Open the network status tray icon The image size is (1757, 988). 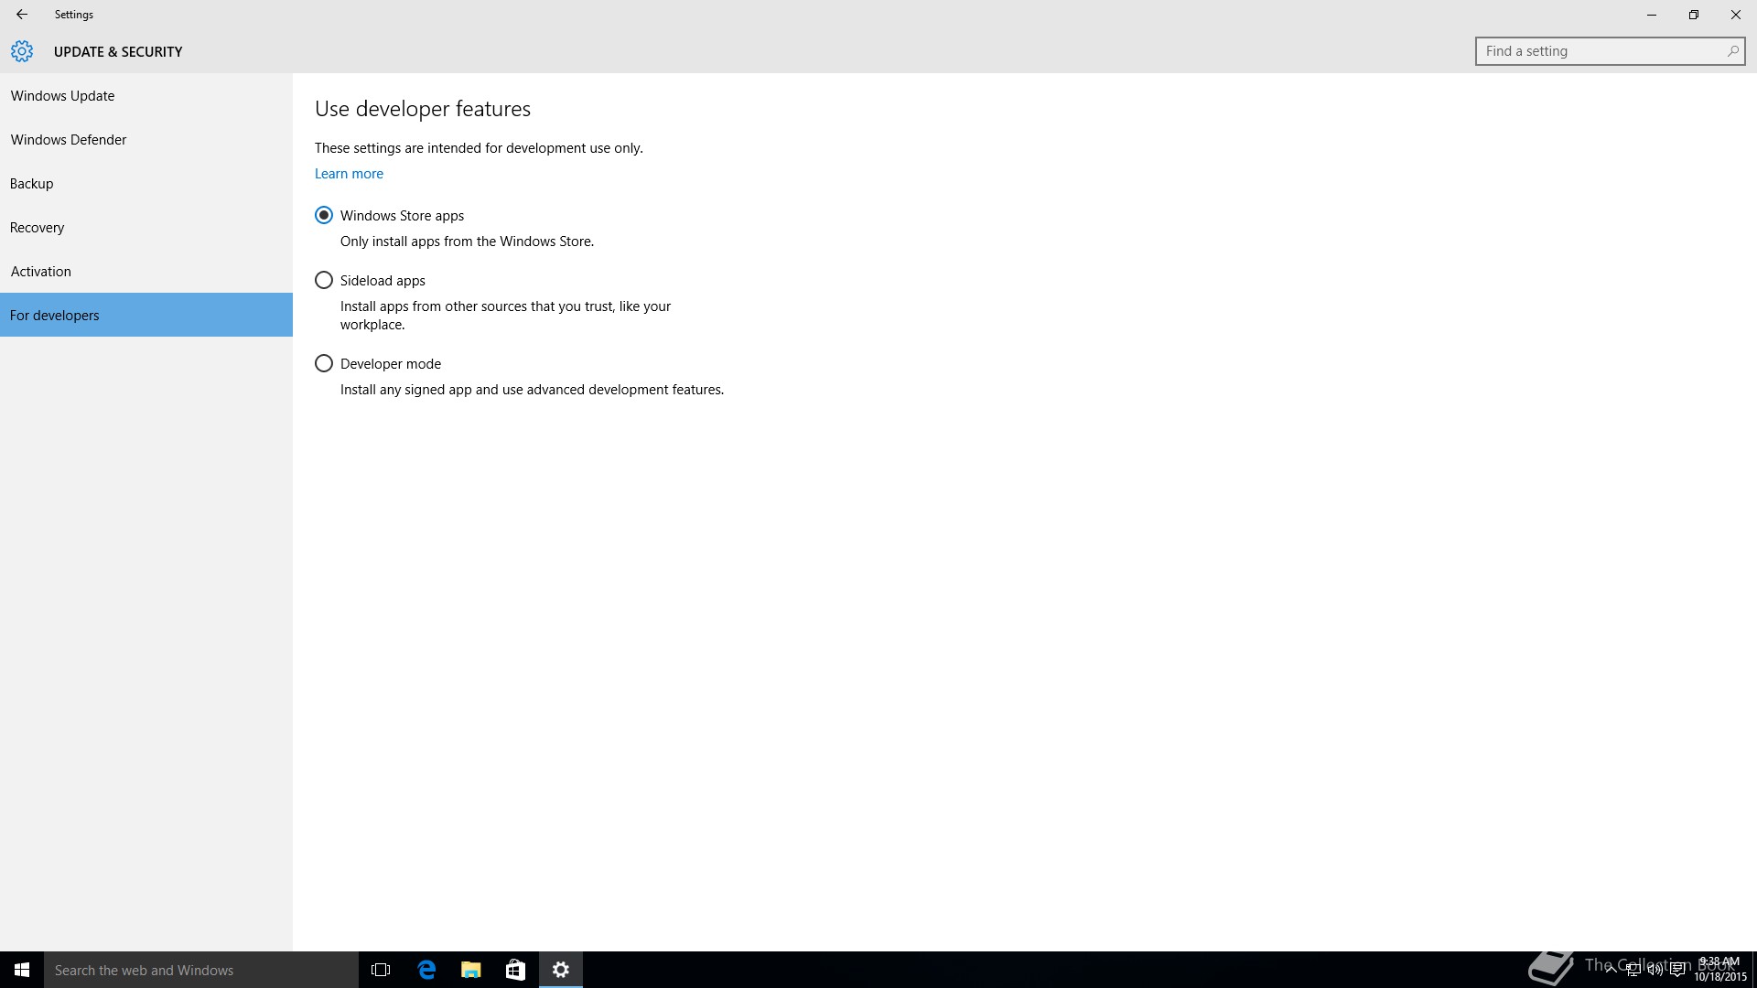[1633, 970]
